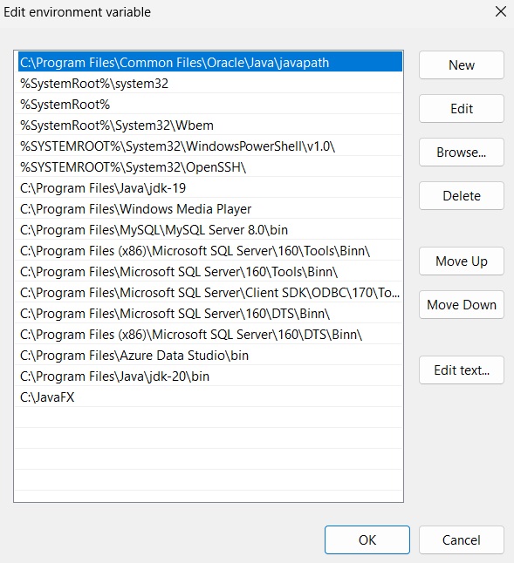Viewport: 514px width, 563px height.
Task: Cancel the environment variable dialog
Action: point(461,539)
